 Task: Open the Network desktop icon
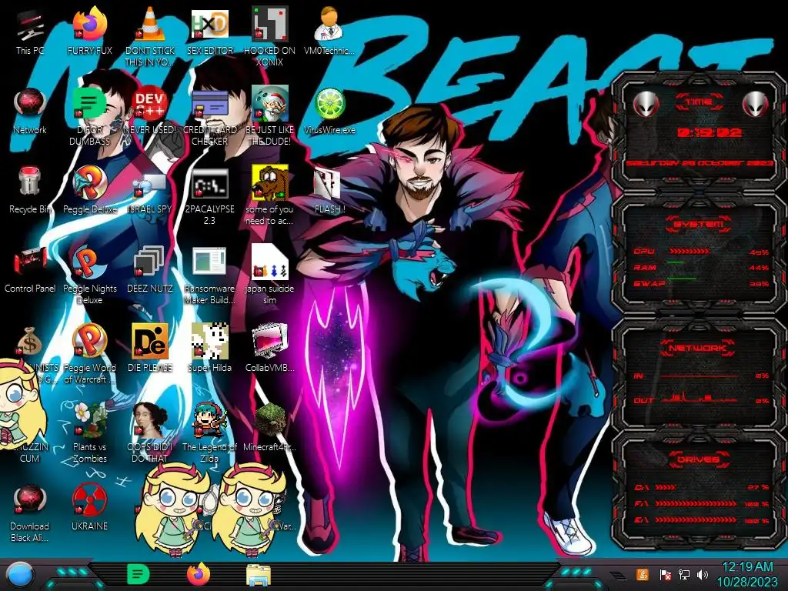[x=30, y=104]
